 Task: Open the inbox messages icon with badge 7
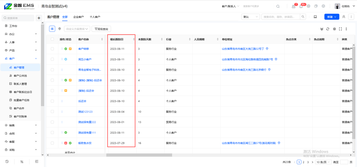tap(294, 6)
